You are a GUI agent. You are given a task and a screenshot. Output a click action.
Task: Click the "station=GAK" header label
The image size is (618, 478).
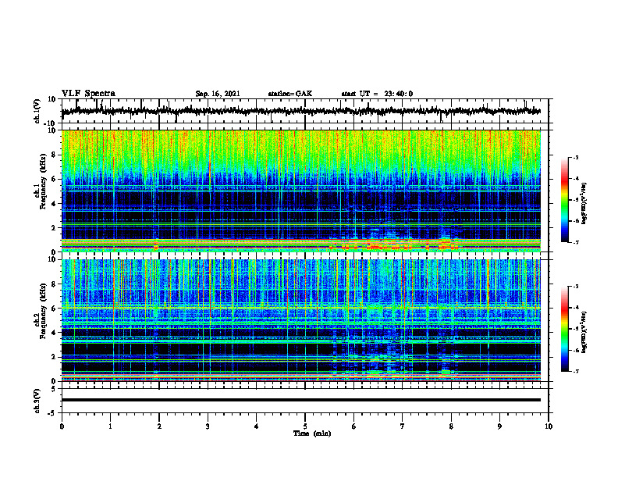click(x=290, y=94)
